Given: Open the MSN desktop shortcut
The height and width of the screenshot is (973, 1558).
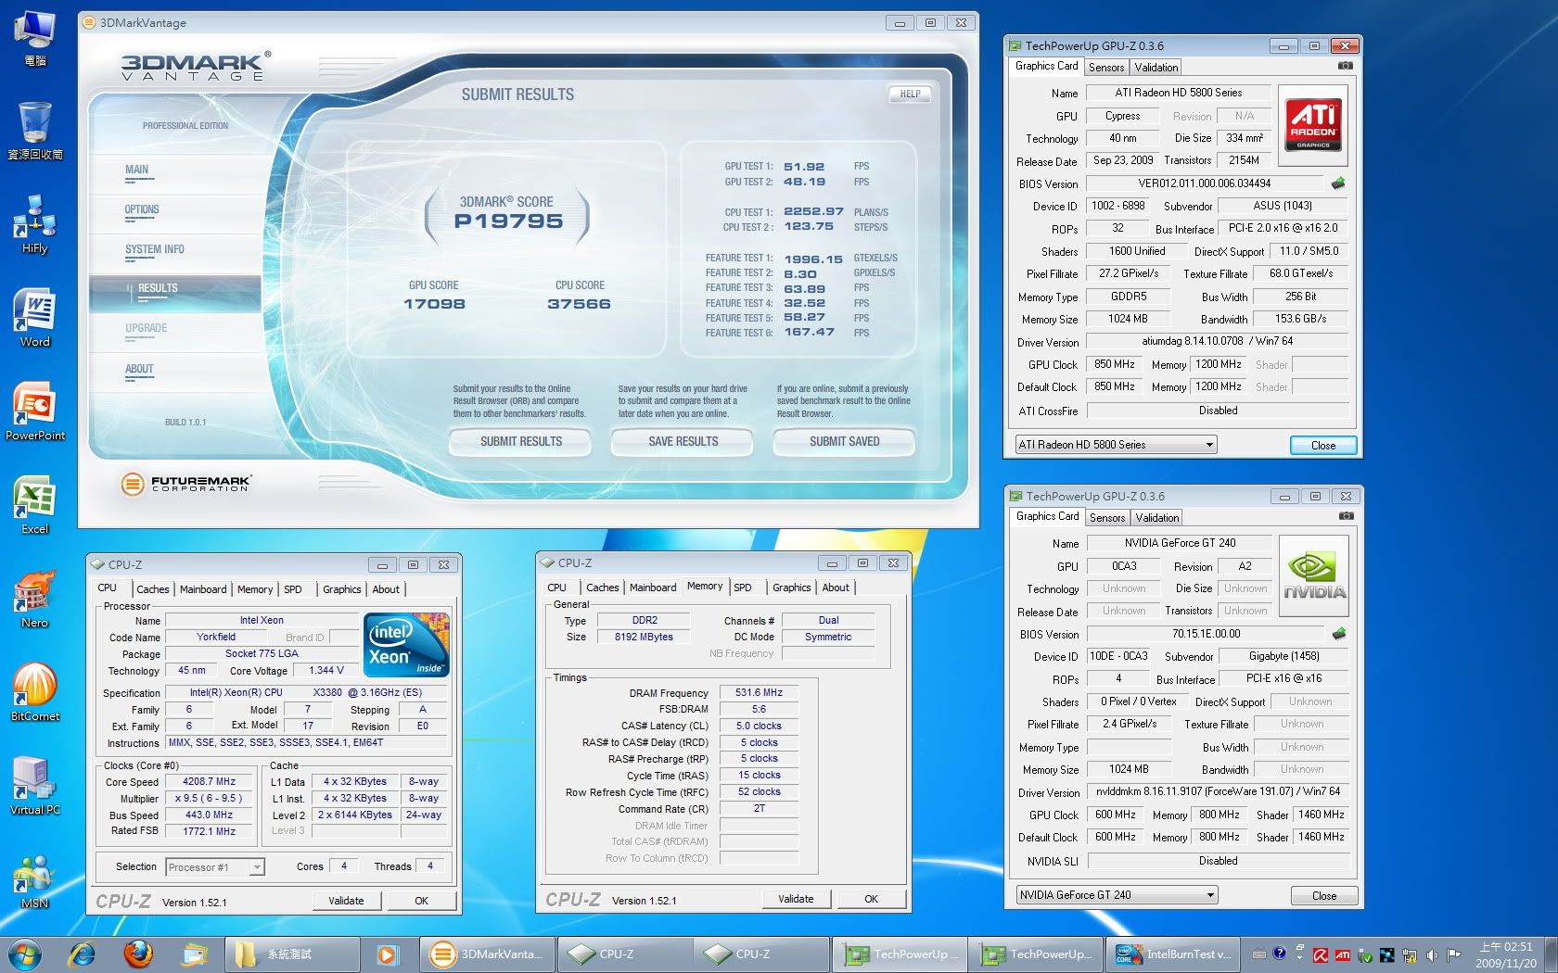Looking at the screenshot, I should [x=34, y=879].
